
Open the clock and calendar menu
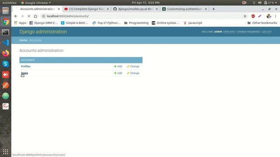tap(146, 3)
